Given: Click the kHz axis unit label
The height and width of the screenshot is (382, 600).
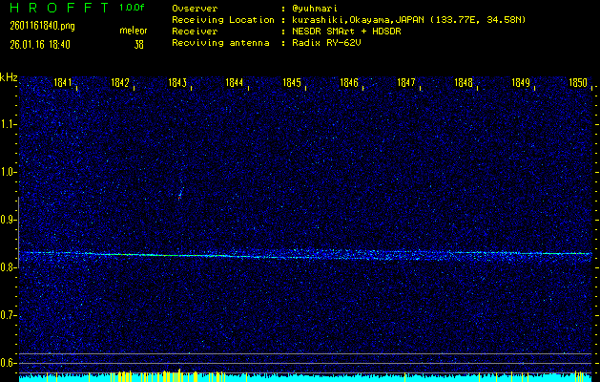Looking at the screenshot, I should [9, 76].
